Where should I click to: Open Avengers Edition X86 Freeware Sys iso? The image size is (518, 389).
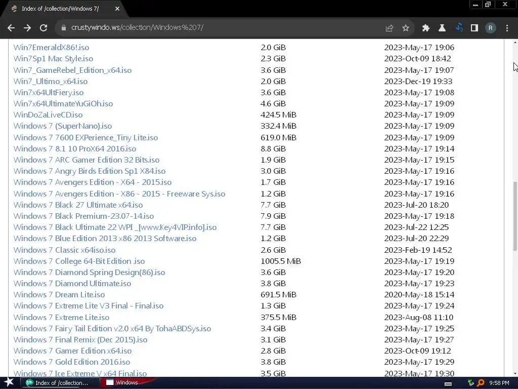119,194
